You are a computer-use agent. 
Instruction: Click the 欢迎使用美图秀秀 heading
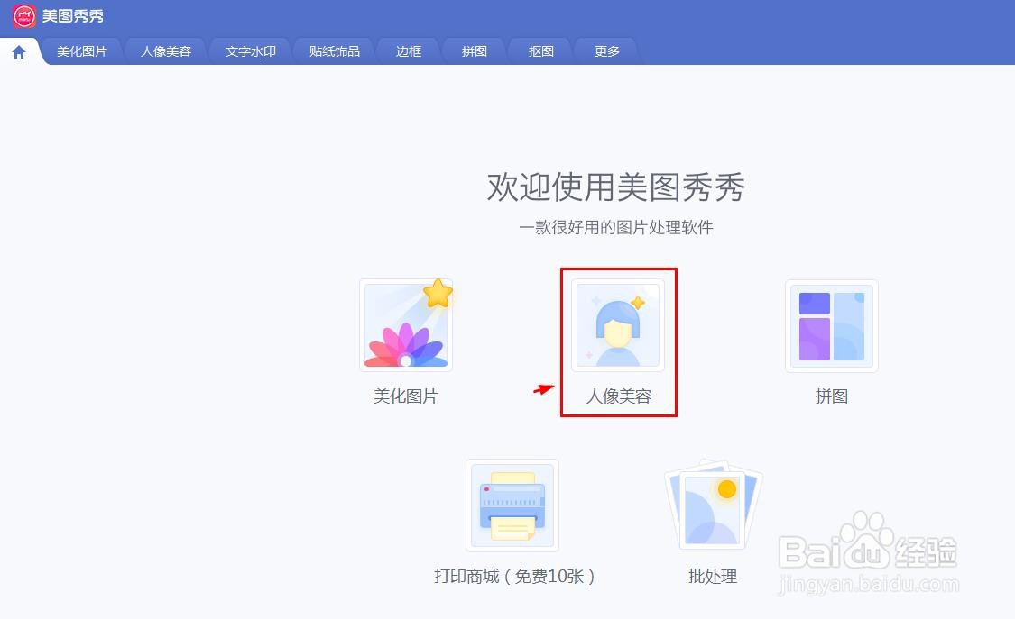615,187
